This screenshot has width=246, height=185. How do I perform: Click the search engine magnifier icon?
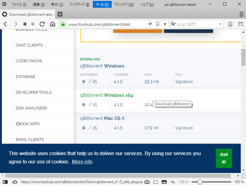173,24
